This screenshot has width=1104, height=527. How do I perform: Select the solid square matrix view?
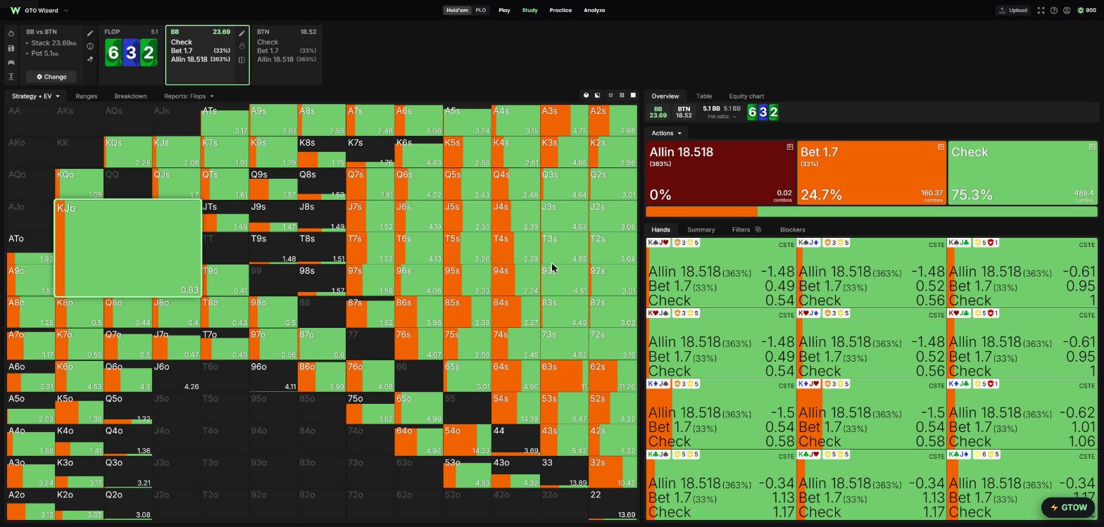(x=633, y=96)
